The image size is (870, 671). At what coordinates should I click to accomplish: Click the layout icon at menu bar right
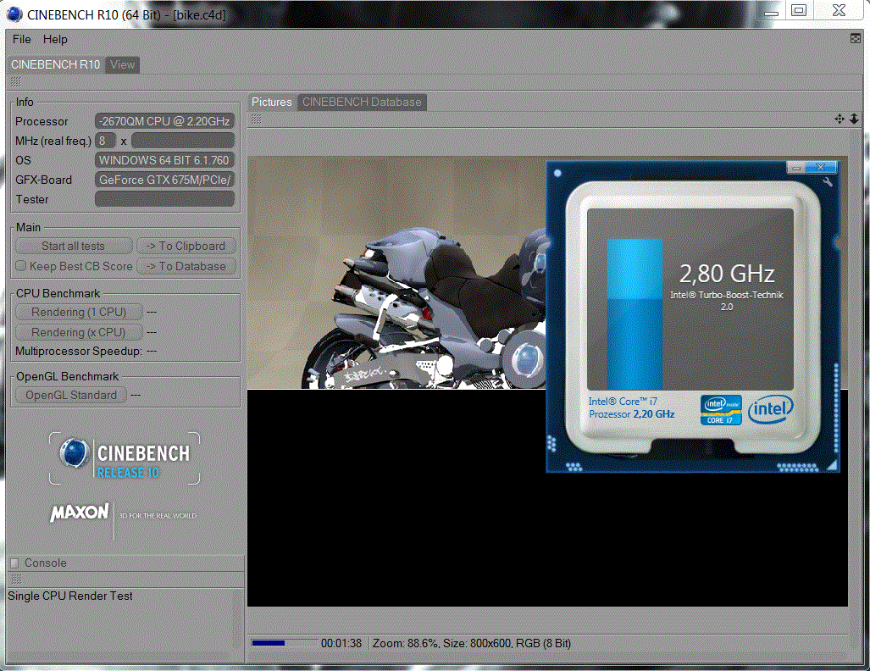(x=856, y=38)
